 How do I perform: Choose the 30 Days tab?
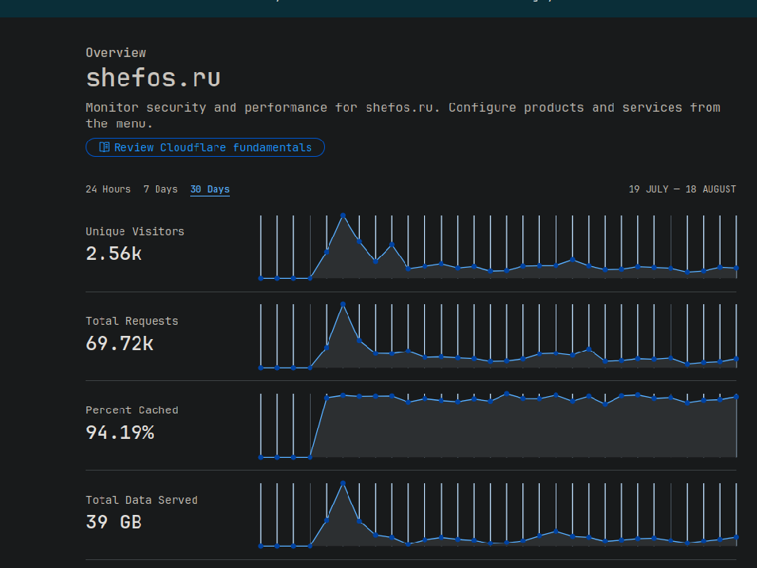[209, 189]
